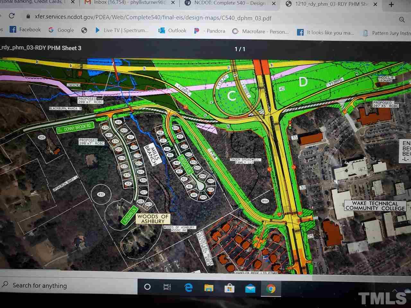The height and width of the screenshot is (308, 411).
Task: Click the PDF page number indicator 1/1
Action: pyautogui.click(x=240, y=49)
